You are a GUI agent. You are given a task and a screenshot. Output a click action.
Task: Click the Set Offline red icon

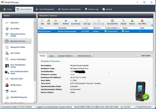click(x=142, y=21)
